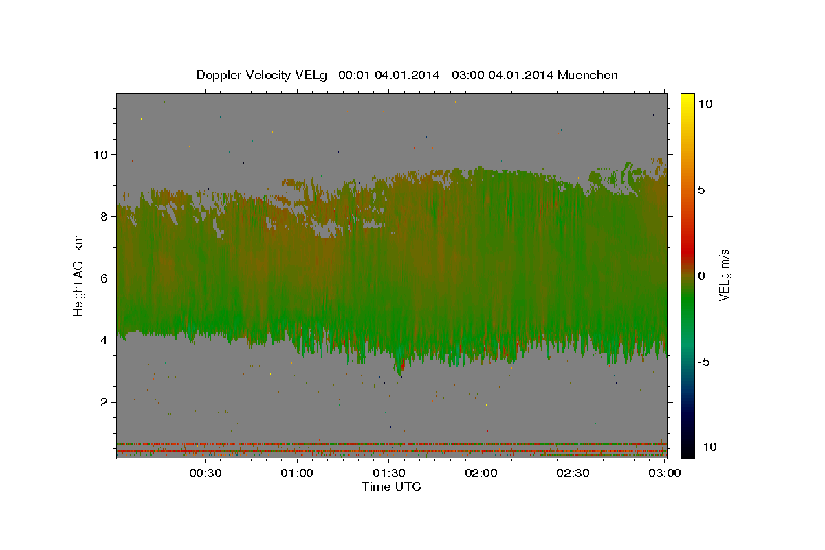Click the cloud layer at 6 km, 01:30
825x550 pixels.
pos(389,278)
